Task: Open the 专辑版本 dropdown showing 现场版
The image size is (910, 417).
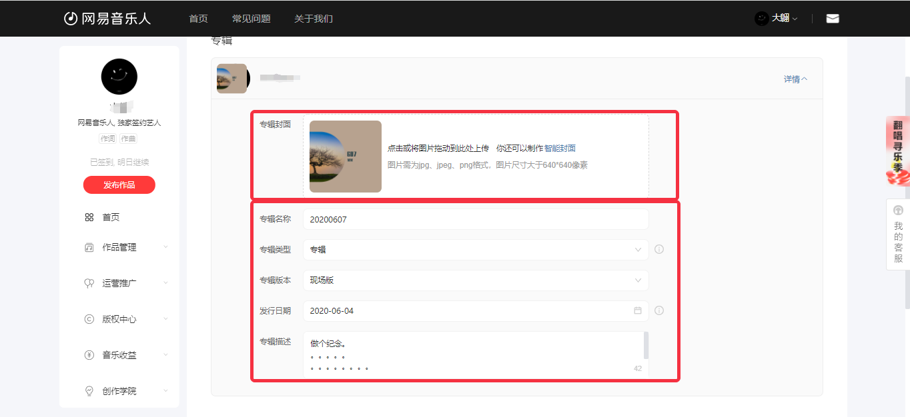Action: pyautogui.click(x=475, y=280)
